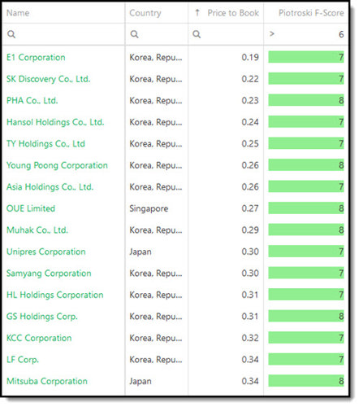Click the Singapore country cell
The height and width of the screenshot is (407, 359).
pyautogui.click(x=149, y=208)
